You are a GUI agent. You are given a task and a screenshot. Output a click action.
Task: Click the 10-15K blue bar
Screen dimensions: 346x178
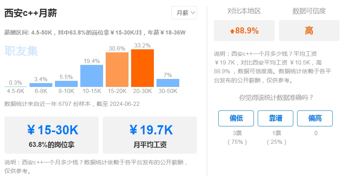pos(92,76)
